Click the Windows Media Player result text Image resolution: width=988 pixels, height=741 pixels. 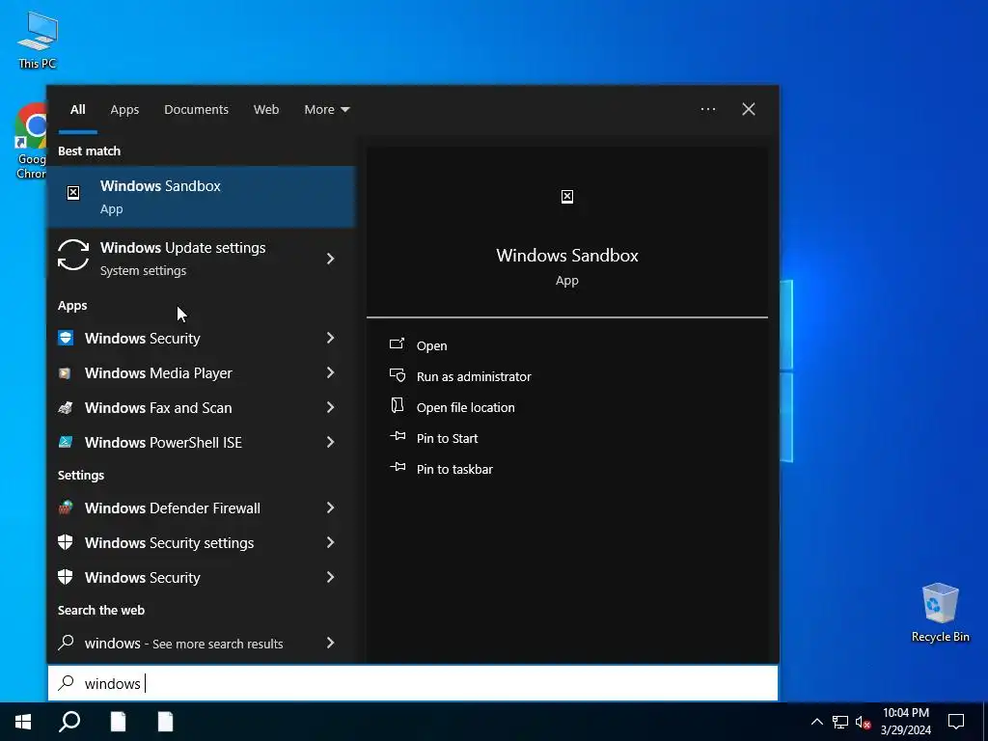tap(159, 373)
